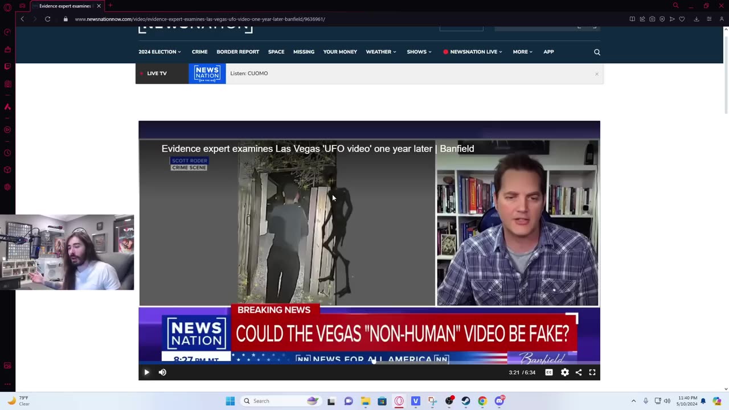Open the send/flow arrow icon
The width and height of the screenshot is (729, 410).
click(672, 19)
